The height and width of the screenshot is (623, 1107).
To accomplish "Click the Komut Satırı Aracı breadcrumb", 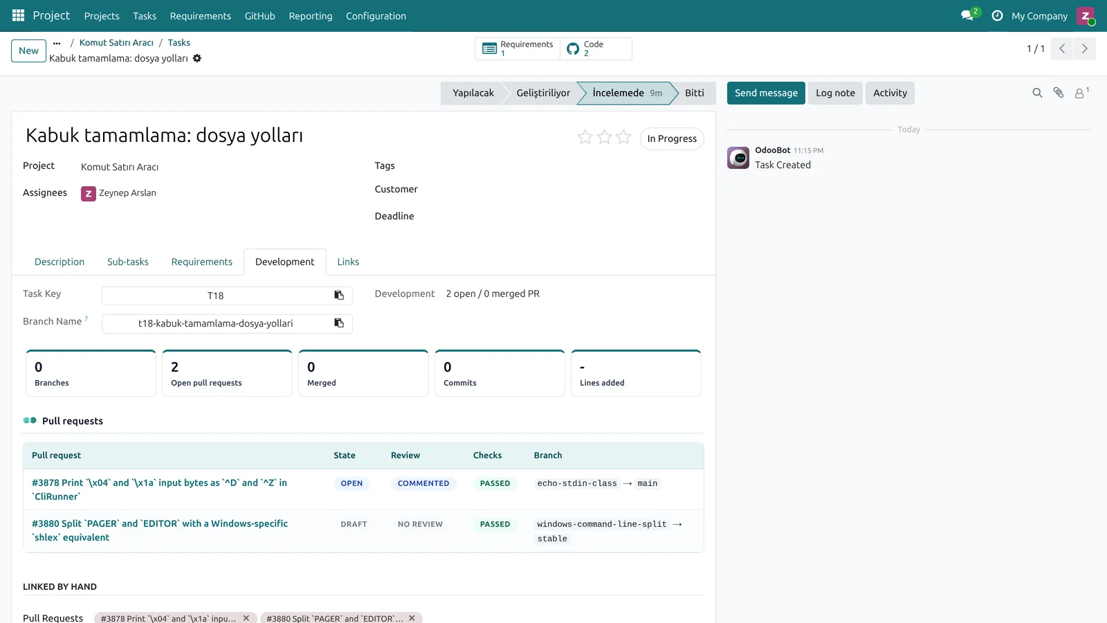I will (x=116, y=43).
